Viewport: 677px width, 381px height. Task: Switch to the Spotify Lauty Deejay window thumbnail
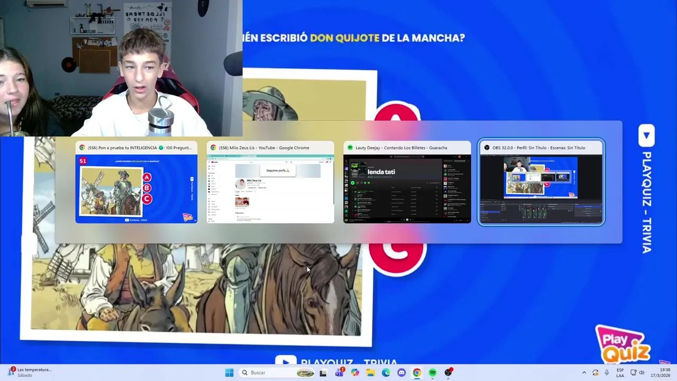[407, 183]
